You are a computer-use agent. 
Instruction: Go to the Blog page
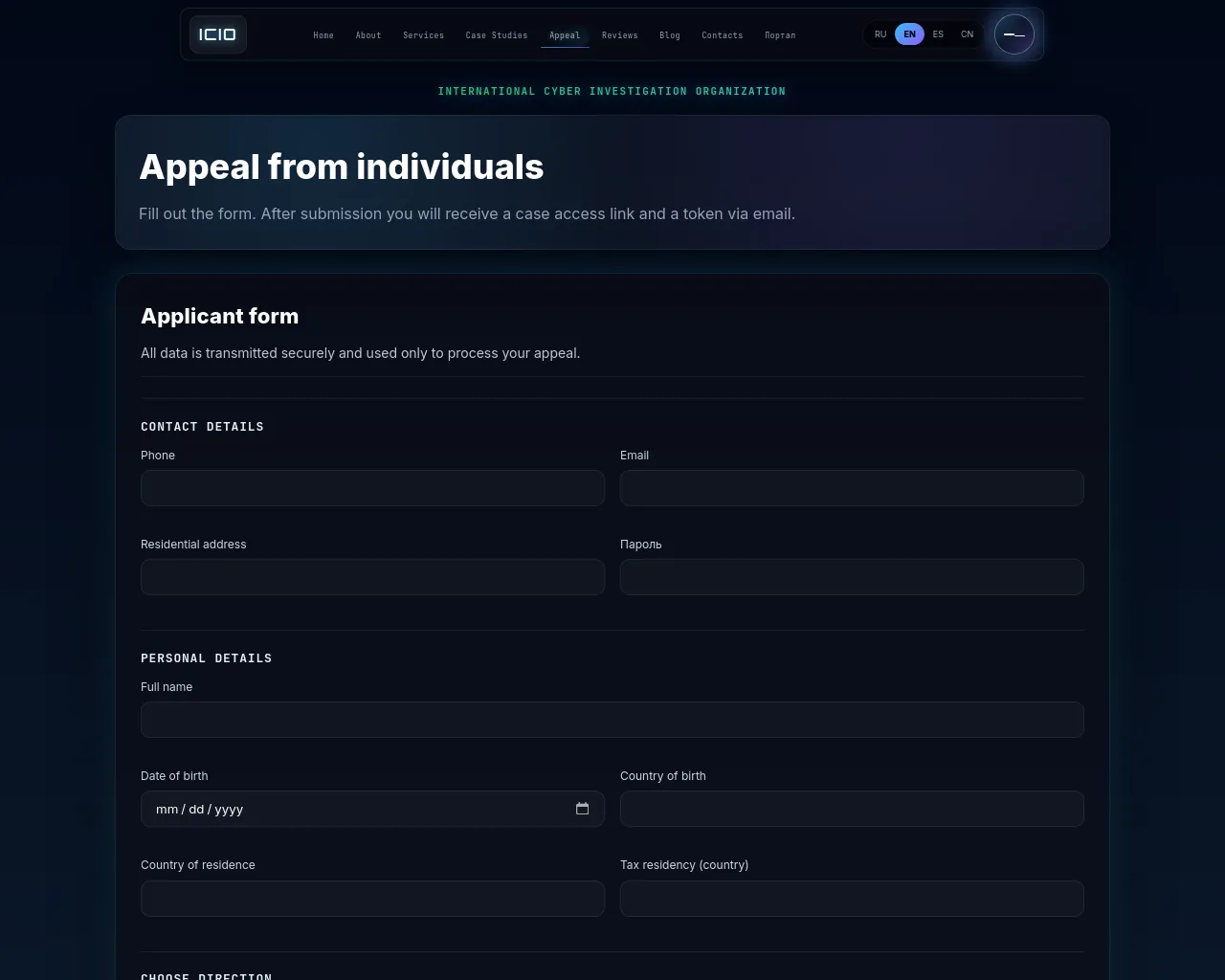click(x=670, y=35)
